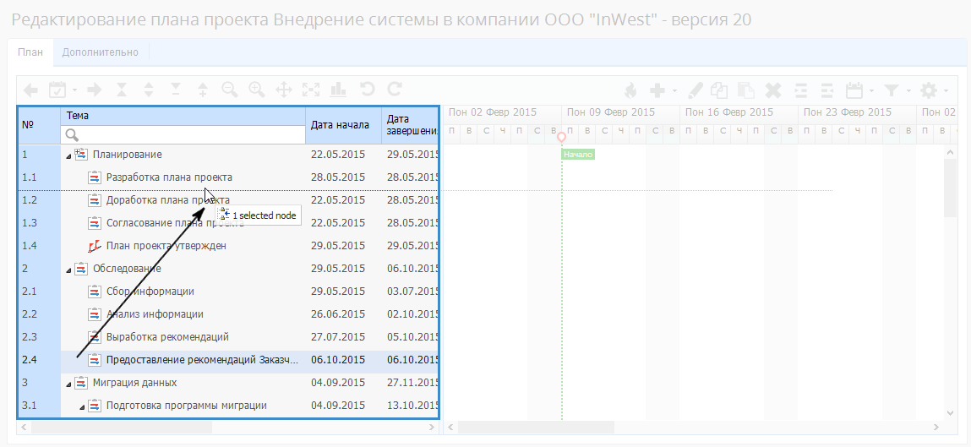Viewport: 971px width, 447px height.
Task: Click the copy icon in toolbar
Action: click(719, 90)
